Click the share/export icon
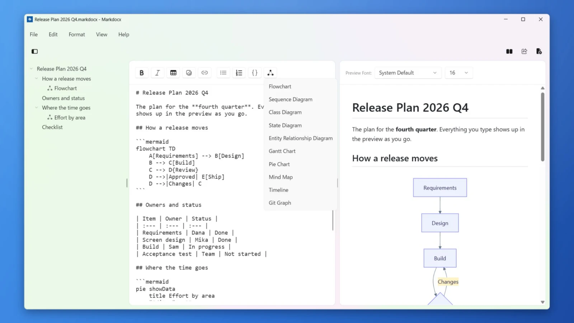Screen dimensions: 574x323 pyautogui.click(x=524, y=51)
